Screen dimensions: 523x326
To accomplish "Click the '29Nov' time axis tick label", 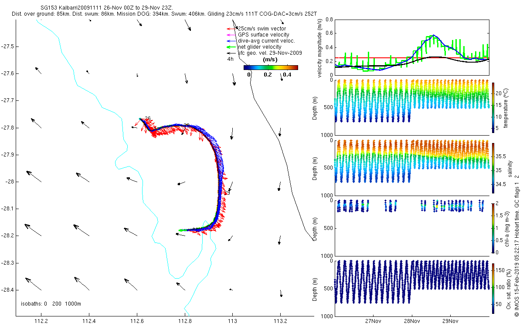I will point(450,322).
